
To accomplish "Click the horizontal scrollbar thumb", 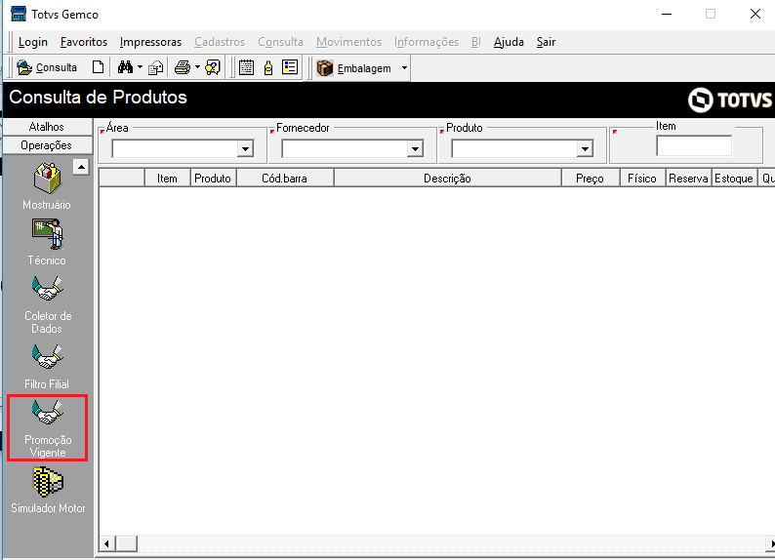I will click(127, 543).
